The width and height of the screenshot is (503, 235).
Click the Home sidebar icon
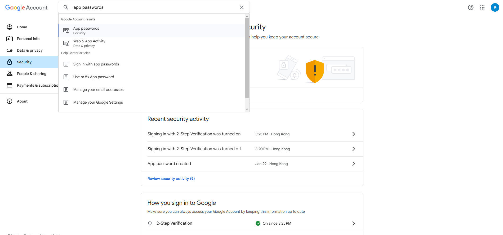[x=10, y=27]
